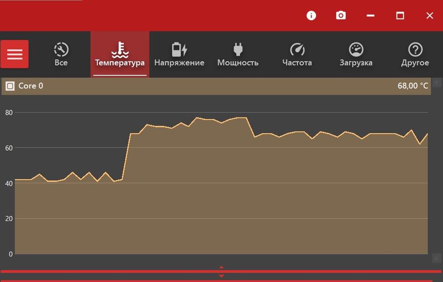Take a screenshot with camera icon
This screenshot has height=282, width=443.
pos(341,16)
